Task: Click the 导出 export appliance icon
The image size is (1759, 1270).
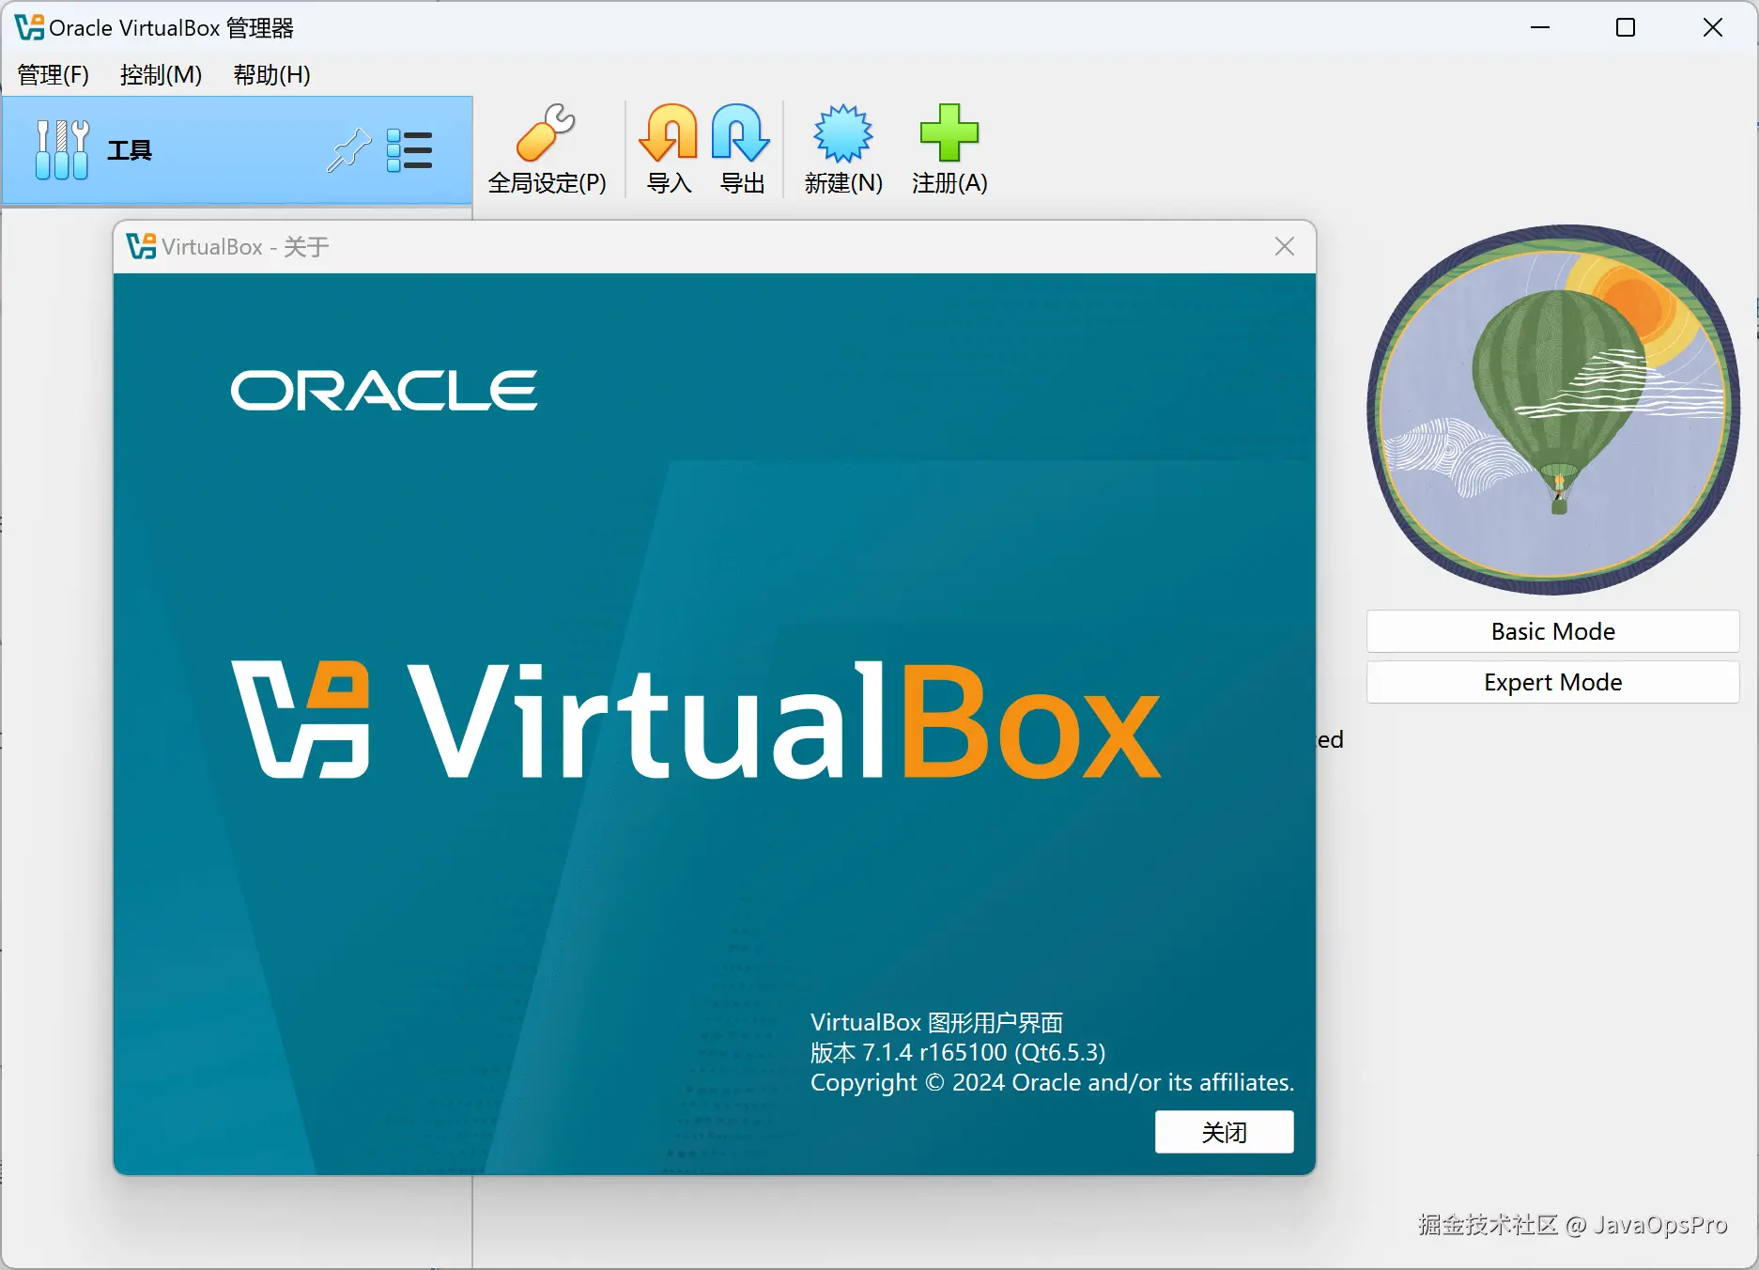Action: [742, 149]
